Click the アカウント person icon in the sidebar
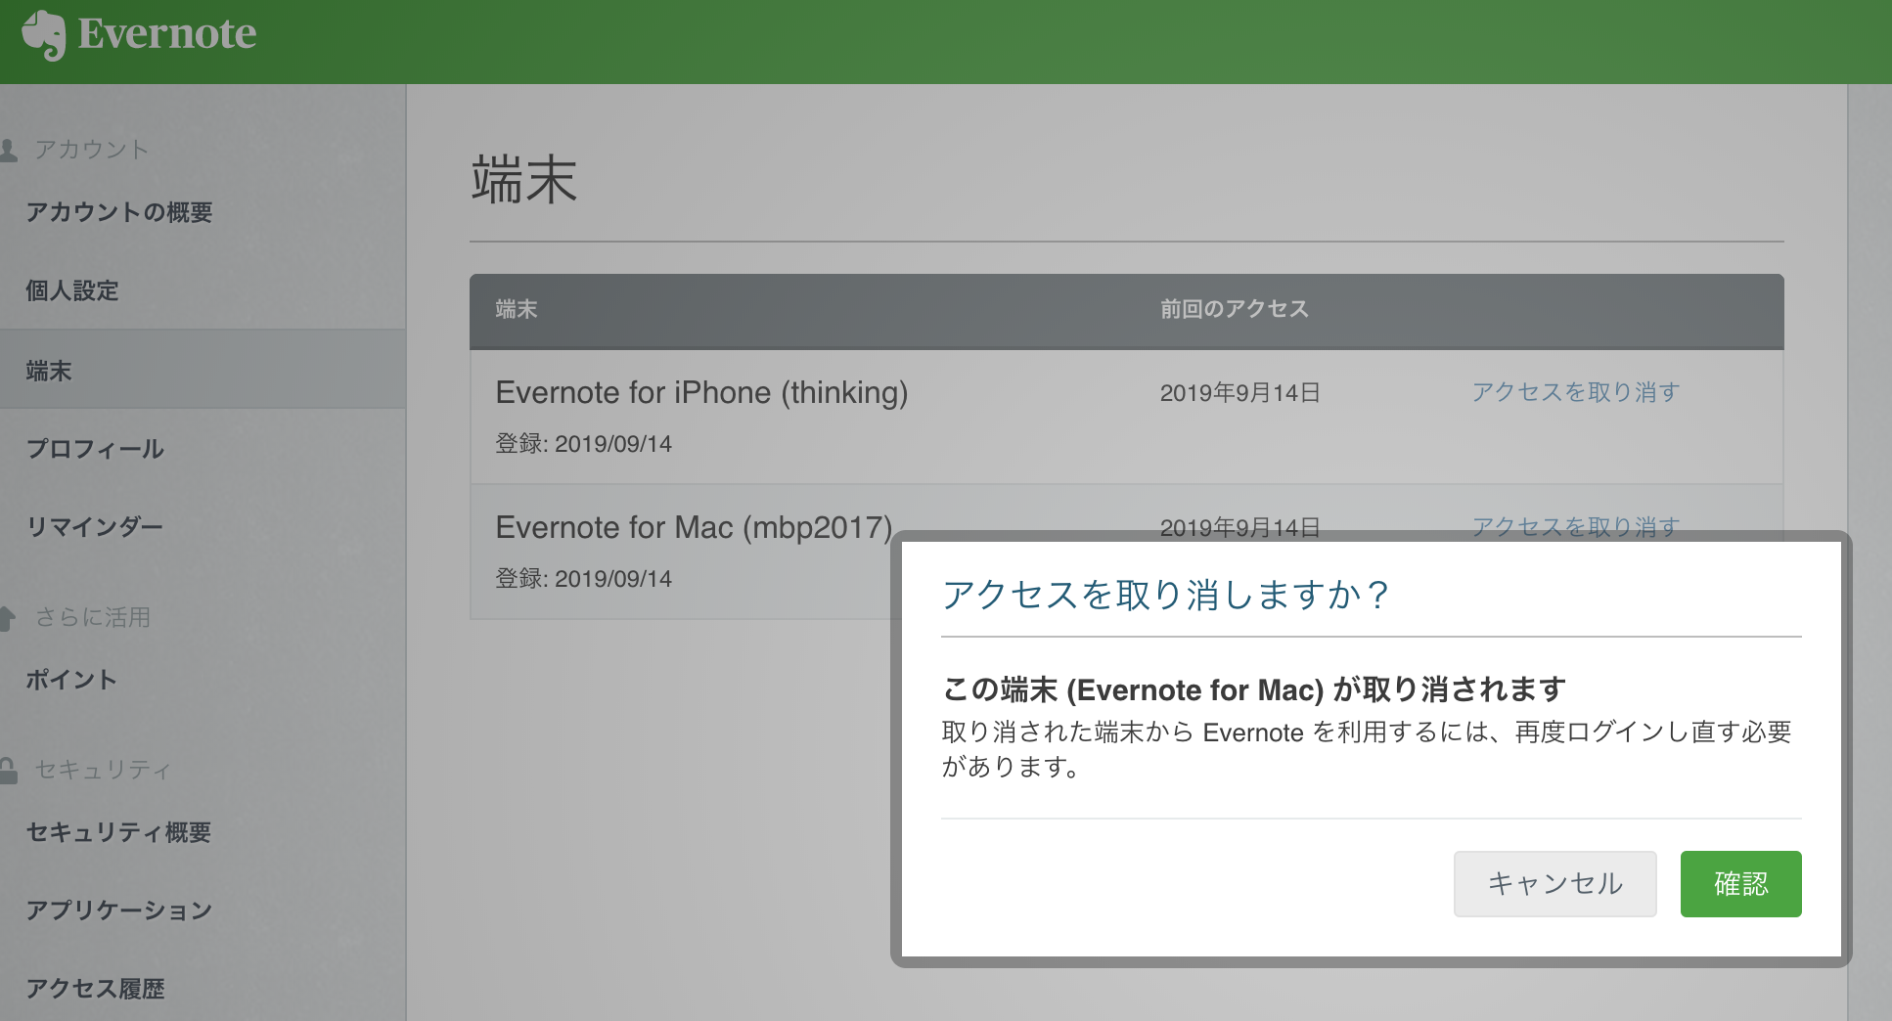The width and height of the screenshot is (1892, 1021). click(9, 150)
